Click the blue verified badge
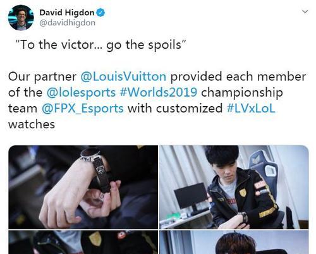Screen dimensions: 316x254 coord(100,13)
